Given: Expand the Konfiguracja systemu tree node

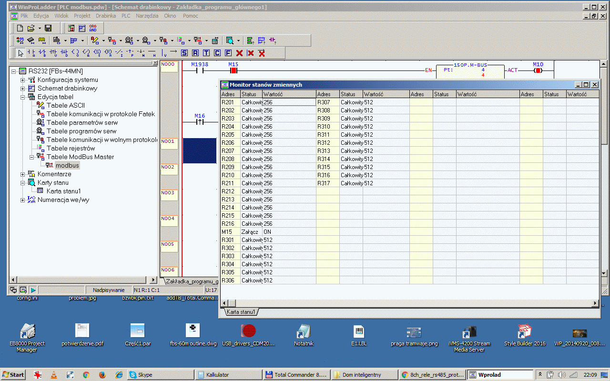Looking at the screenshot, I should (22, 80).
